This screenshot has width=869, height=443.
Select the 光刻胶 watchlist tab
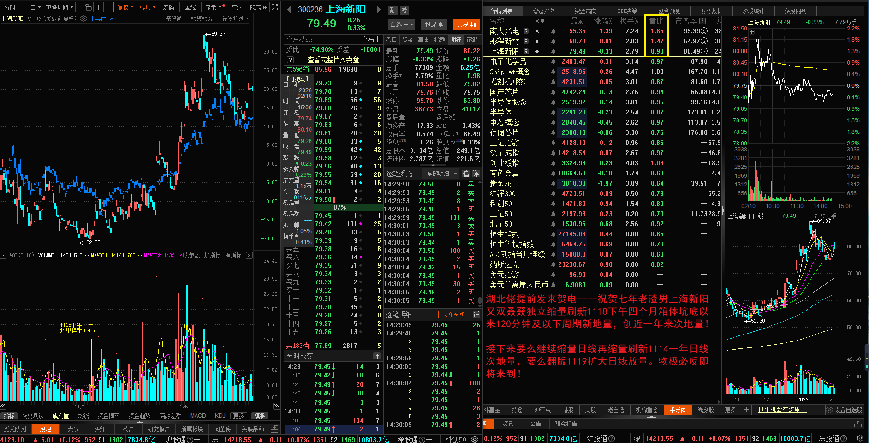coord(706,410)
